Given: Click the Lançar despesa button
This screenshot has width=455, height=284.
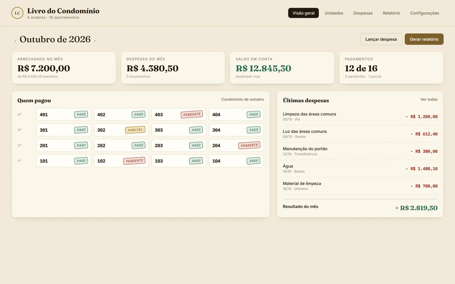Looking at the screenshot, I should click(x=381, y=39).
